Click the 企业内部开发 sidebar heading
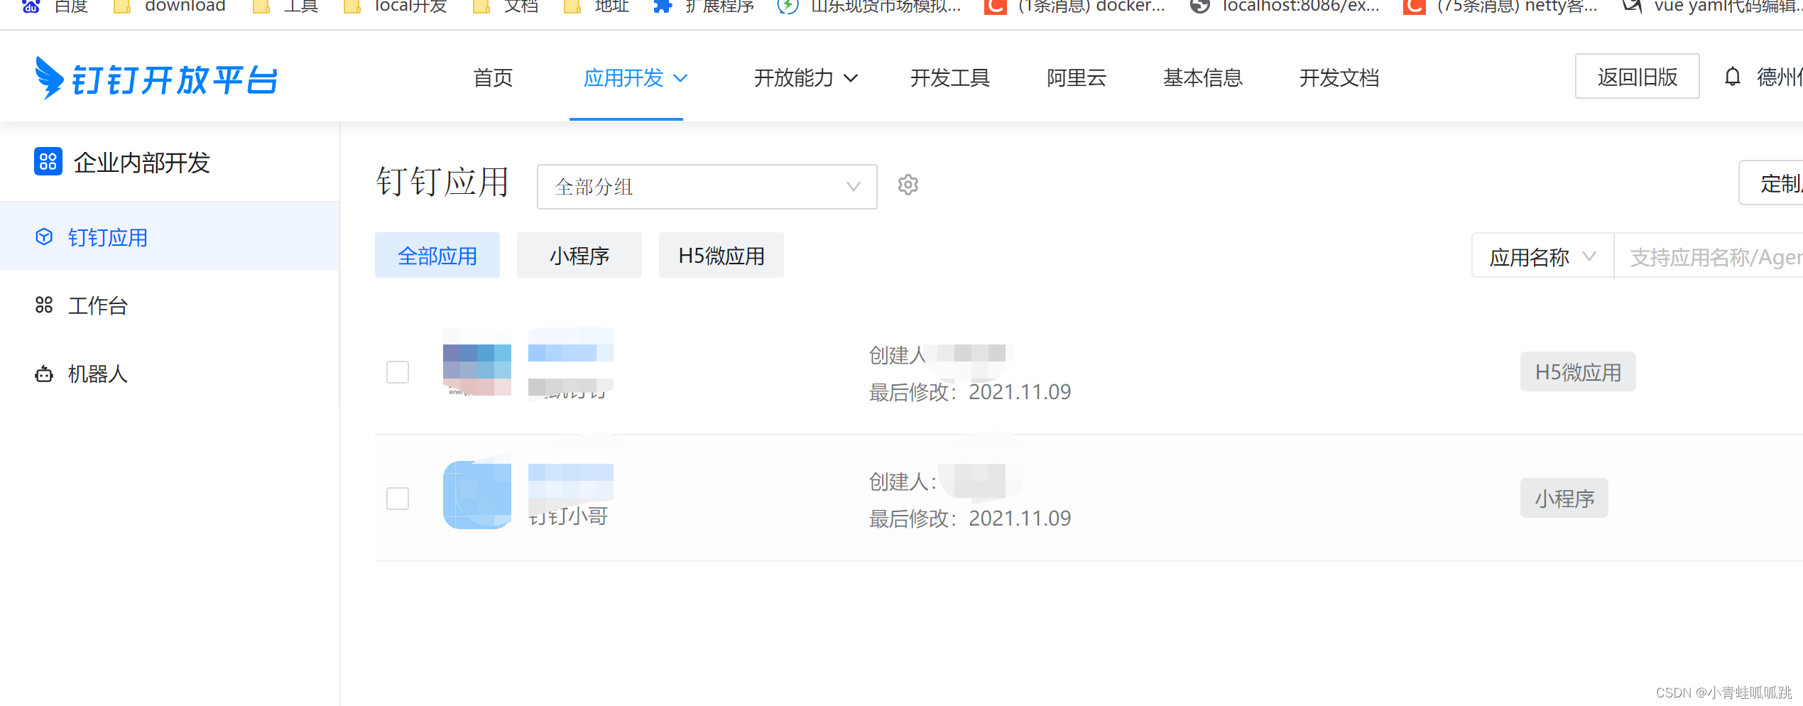The image size is (1803, 706). (142, 162)
